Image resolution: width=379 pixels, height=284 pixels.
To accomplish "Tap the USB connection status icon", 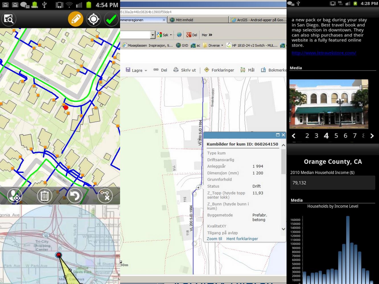I will 45,5.
